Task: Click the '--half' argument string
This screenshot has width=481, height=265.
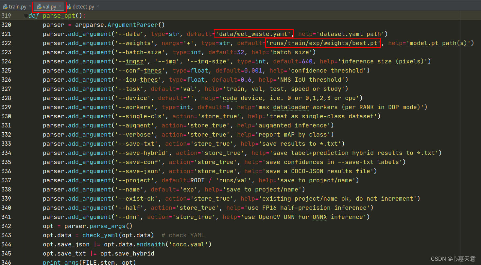Action: click(129, 208)
